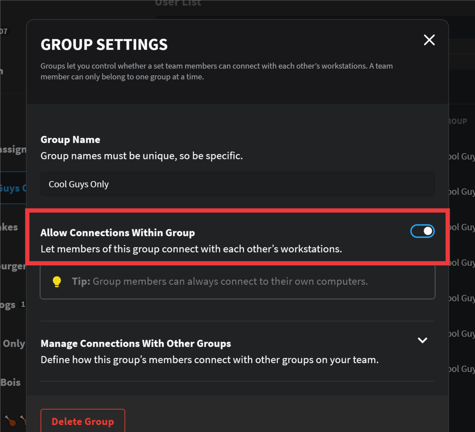This screenshot has width=475, height=432.
Task: Click the "07" badge at top left
Action: tap(4, 31)
